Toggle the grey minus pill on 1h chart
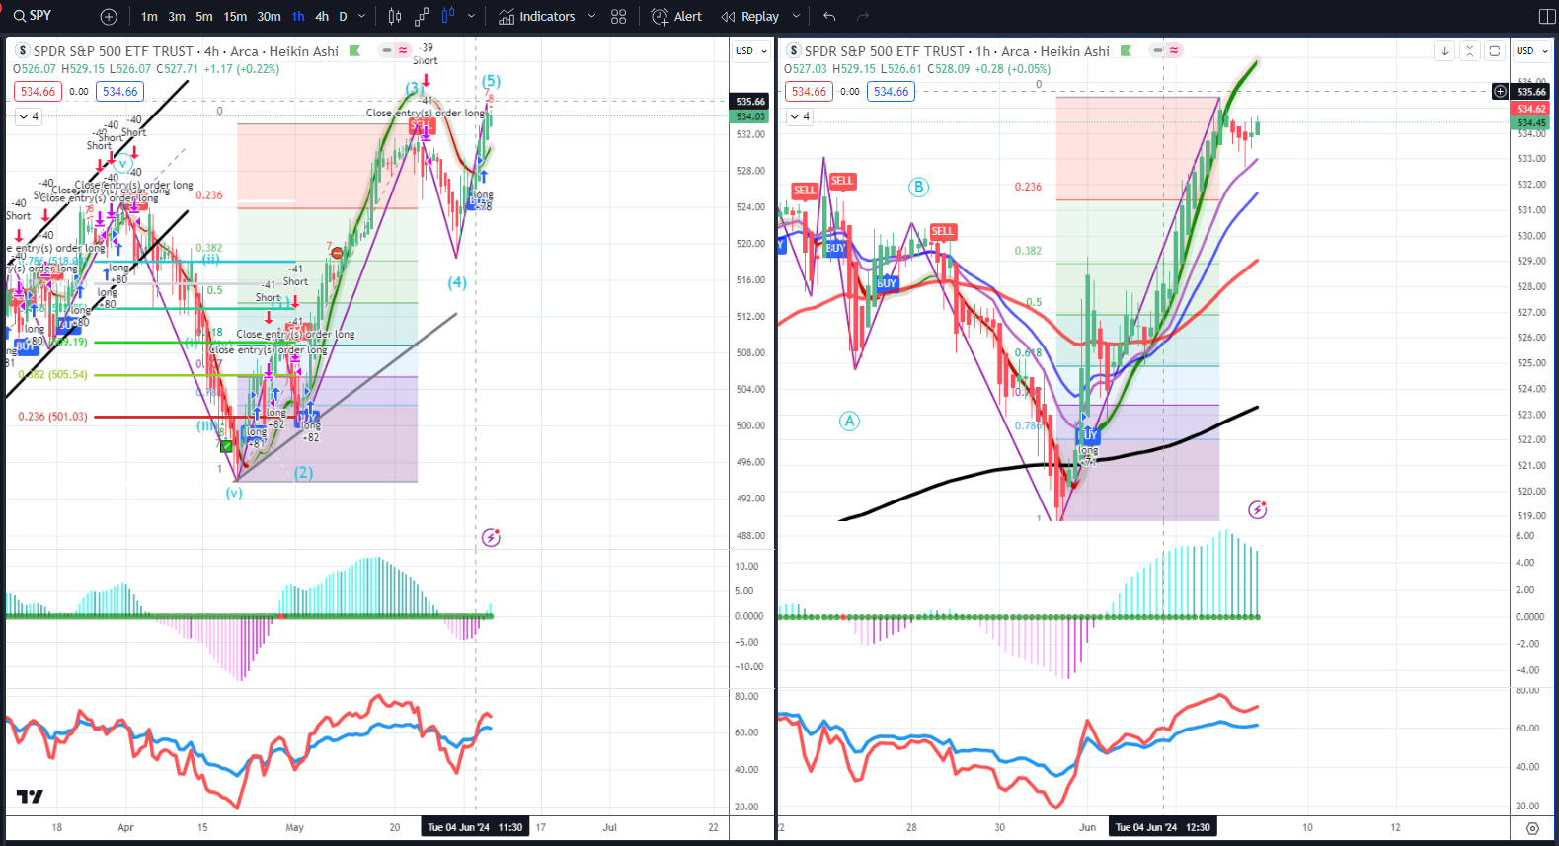Viewport: 1559px width, 846px height. click(x=1158, y=50)
